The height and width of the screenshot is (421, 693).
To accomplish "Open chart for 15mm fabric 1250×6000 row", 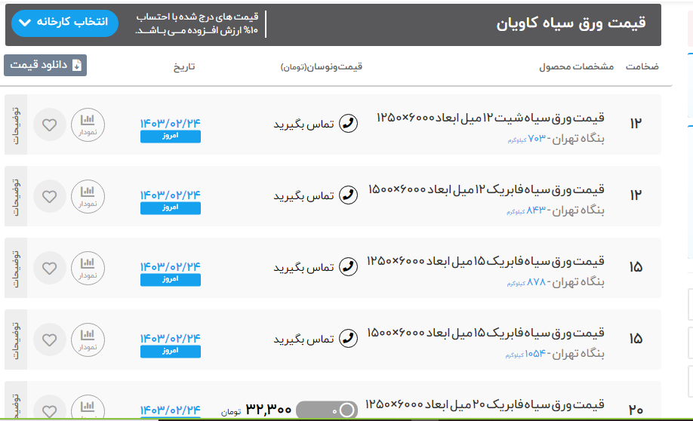I will [x=88, y=268].
